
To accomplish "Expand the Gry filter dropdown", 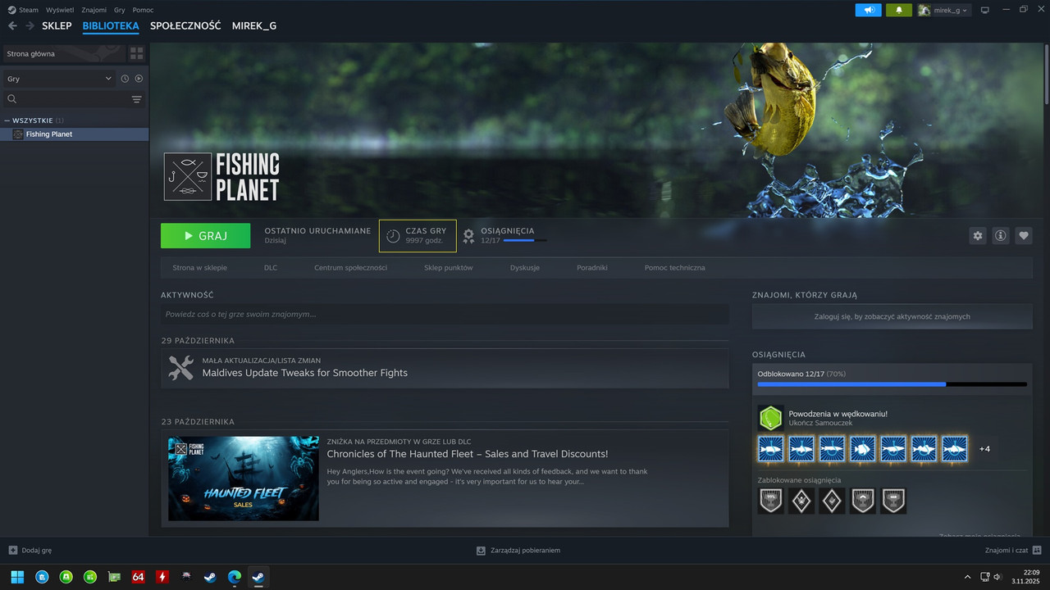I will pyautogui.click(x=59, y=79).
